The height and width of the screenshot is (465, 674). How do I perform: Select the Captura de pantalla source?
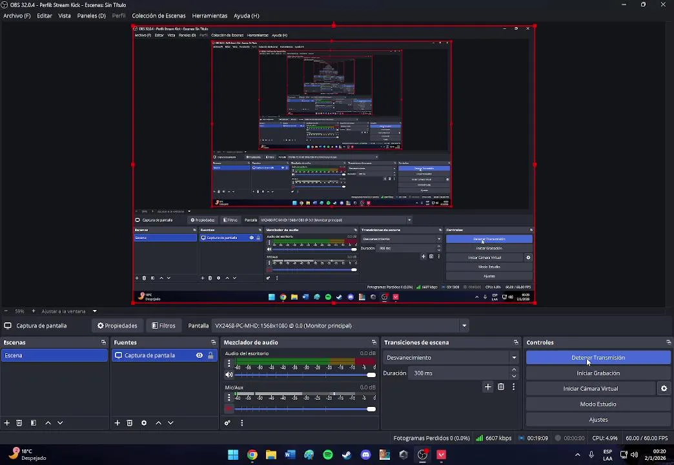point(150,355)
